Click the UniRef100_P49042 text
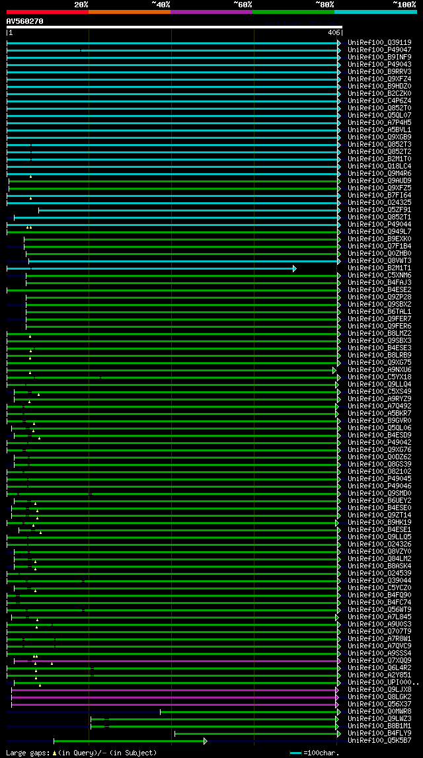 [379, 443]
